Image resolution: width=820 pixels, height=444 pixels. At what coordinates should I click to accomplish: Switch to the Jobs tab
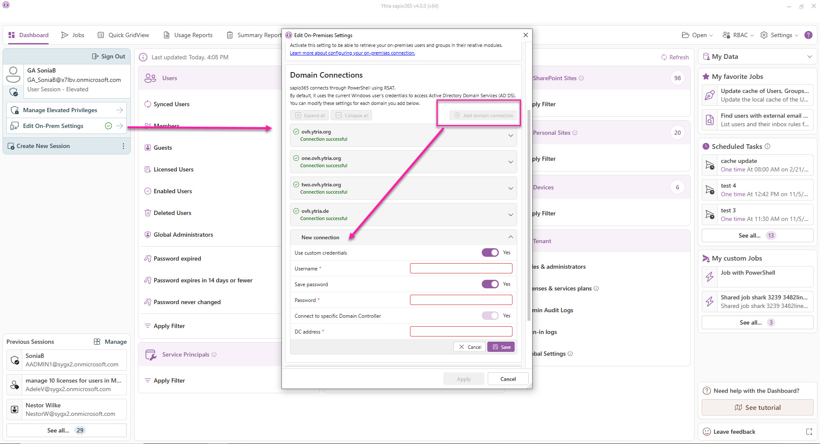tap(73, 35)
